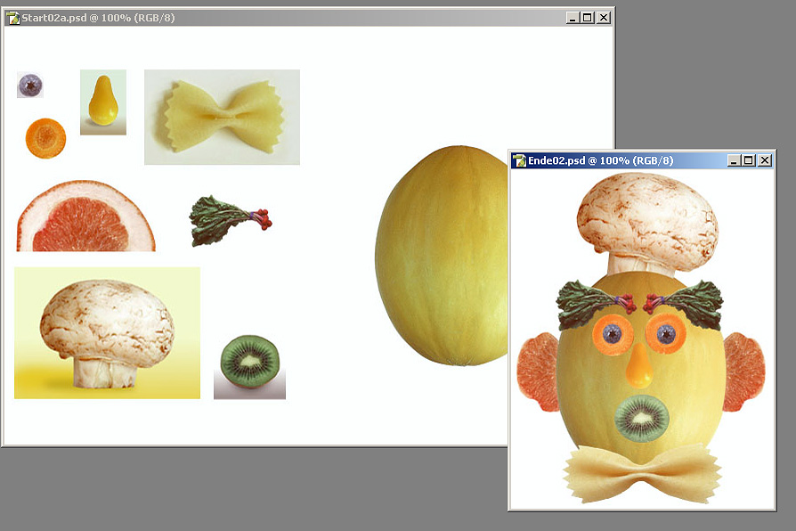Click the Start02a.psd document icon
The width and height of the screenshot is (796, 531).
pyautogui.click(x=12, y=18)
